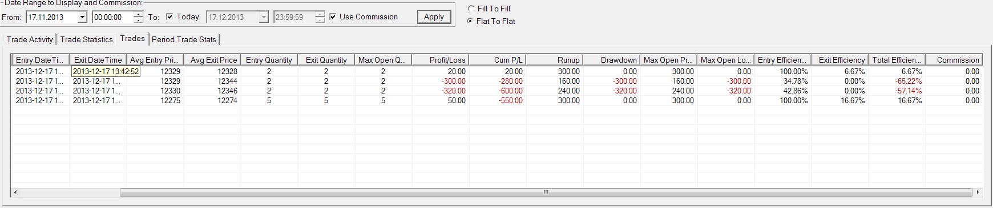Click the horizontal scrollbar right arrow
Screen dimensions: 993x208
click(x=978, y=193)
